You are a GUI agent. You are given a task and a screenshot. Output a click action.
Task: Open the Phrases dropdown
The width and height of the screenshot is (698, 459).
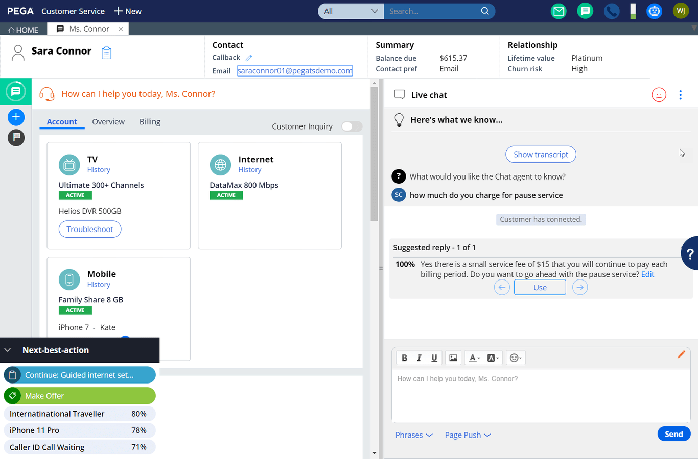(x=413, y=435)
